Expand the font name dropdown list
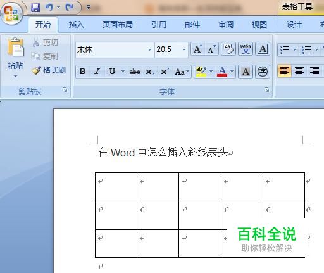Image resolution: width=324 pixels, height=273 pixels. pyautogui.click(x=149, y=49)
